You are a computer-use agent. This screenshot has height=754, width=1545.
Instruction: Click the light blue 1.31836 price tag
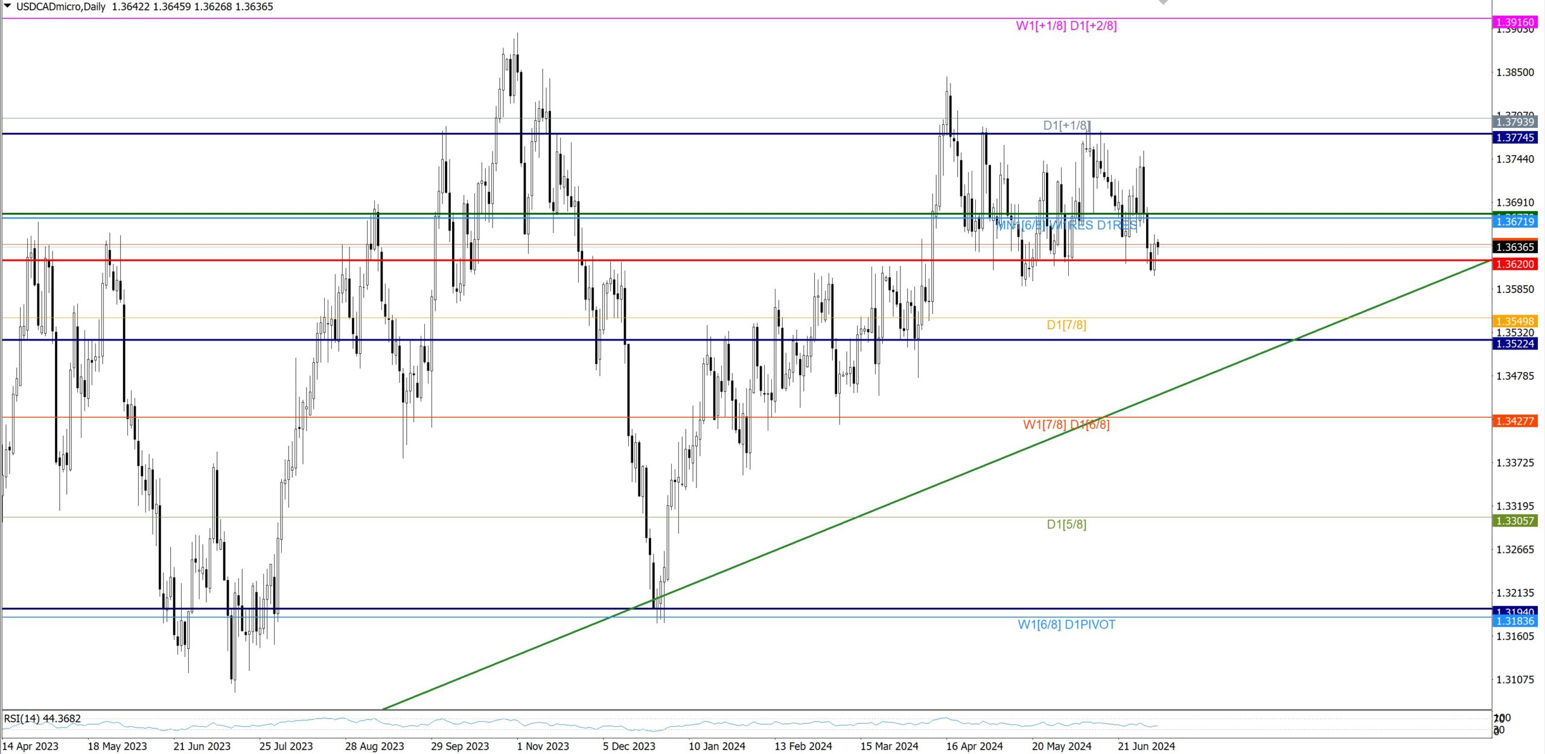[x=1515, y=621]
